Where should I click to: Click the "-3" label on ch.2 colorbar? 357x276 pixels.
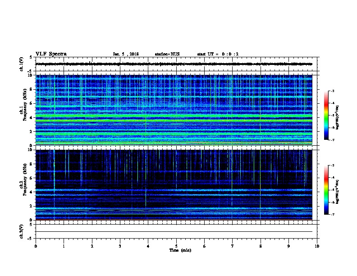point(333,166)
